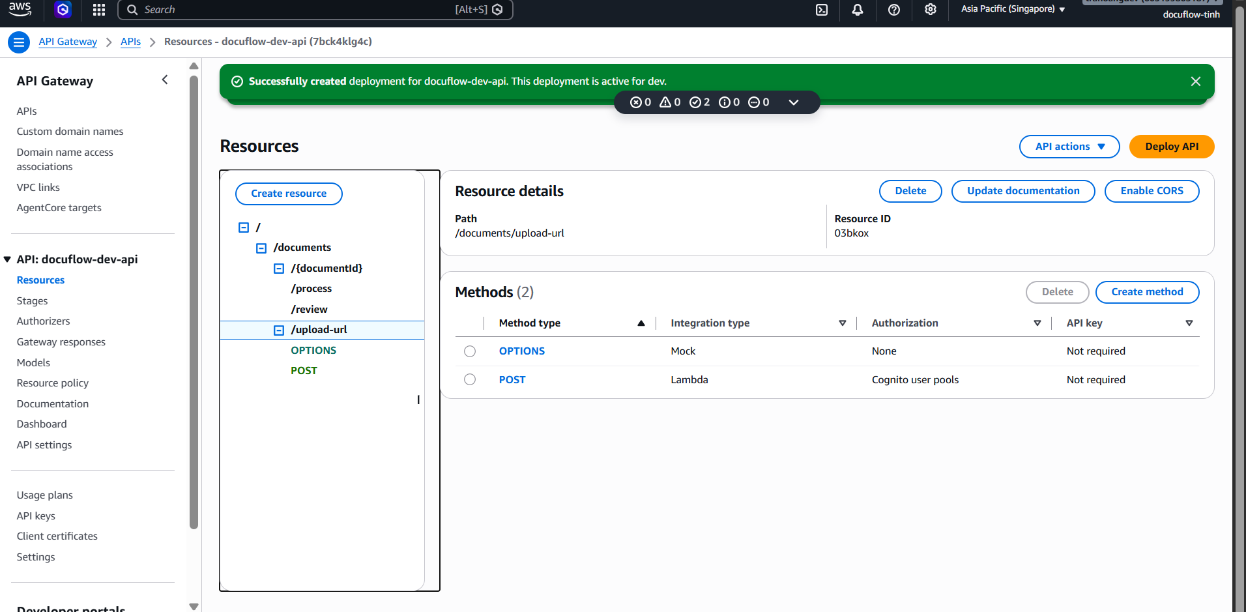The height and width of the screenshot is (612, 1246).
Task: Collapse the /{documentId} resource node
Action: pos(279,269)
